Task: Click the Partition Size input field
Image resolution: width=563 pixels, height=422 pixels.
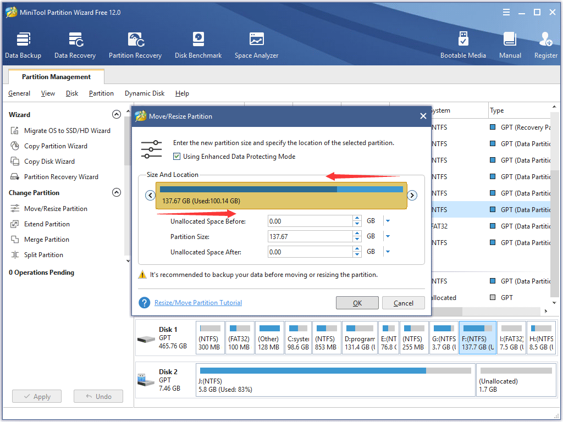Action: (x=310, y=236)
